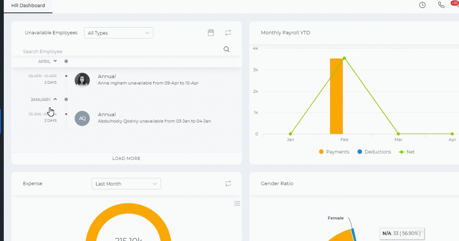Open the +99 notifications badge
459x241 pixels.
click(455, 3)
